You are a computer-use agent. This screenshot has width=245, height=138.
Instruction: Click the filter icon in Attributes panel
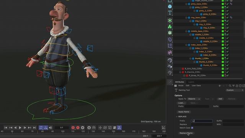click(234, 86)
